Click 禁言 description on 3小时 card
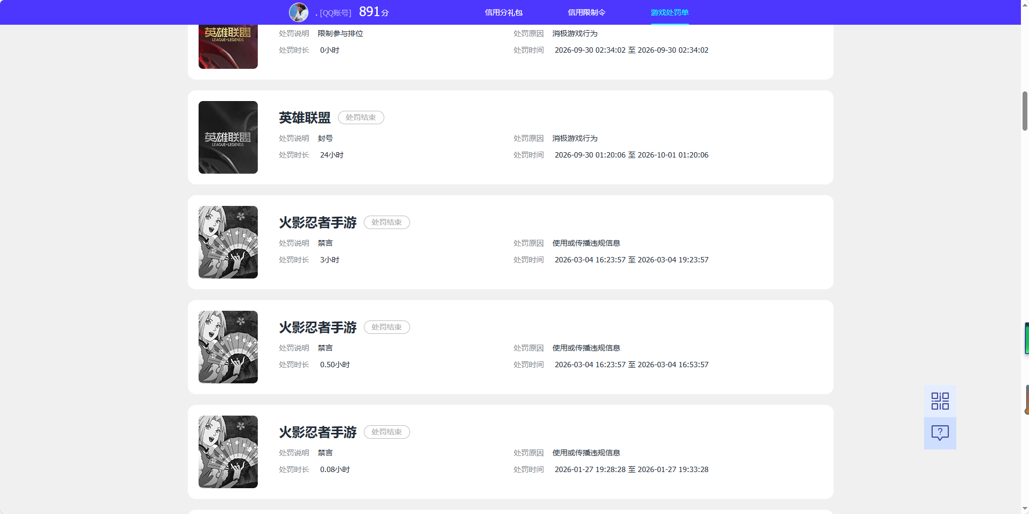 pyautogui.click(x=325, y=243)
